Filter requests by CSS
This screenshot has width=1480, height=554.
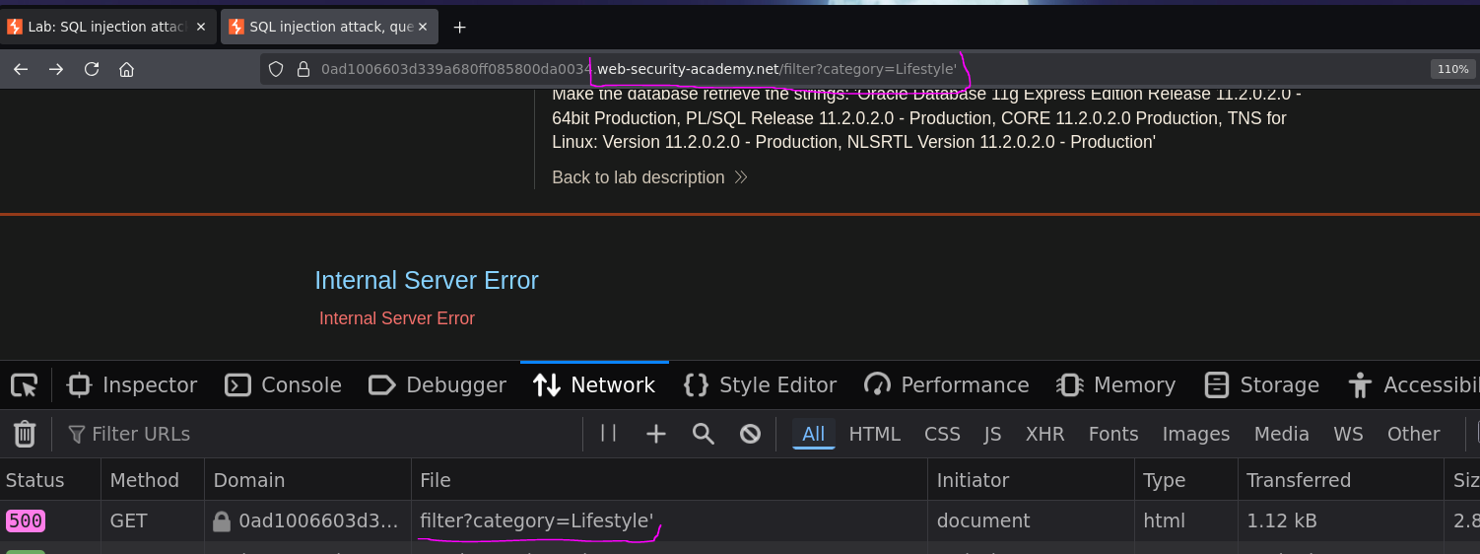tap(942, 434)
